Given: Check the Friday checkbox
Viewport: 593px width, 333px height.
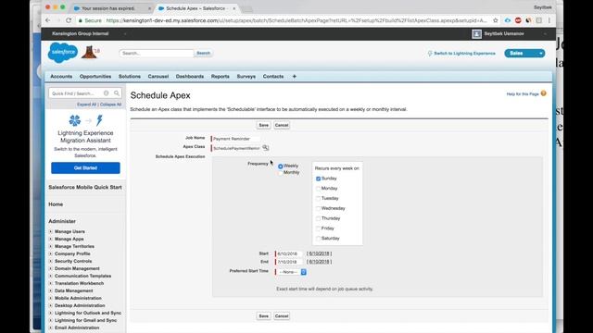Looking at the screenshot, I should tap(318, 228).
